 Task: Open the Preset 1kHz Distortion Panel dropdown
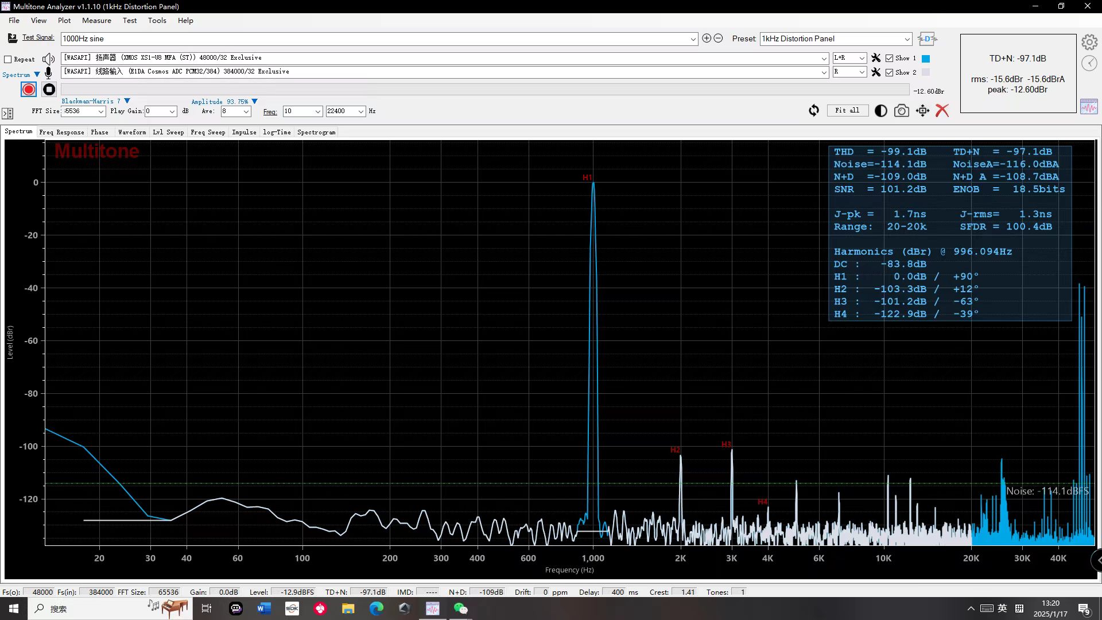[x=907, y=39]
